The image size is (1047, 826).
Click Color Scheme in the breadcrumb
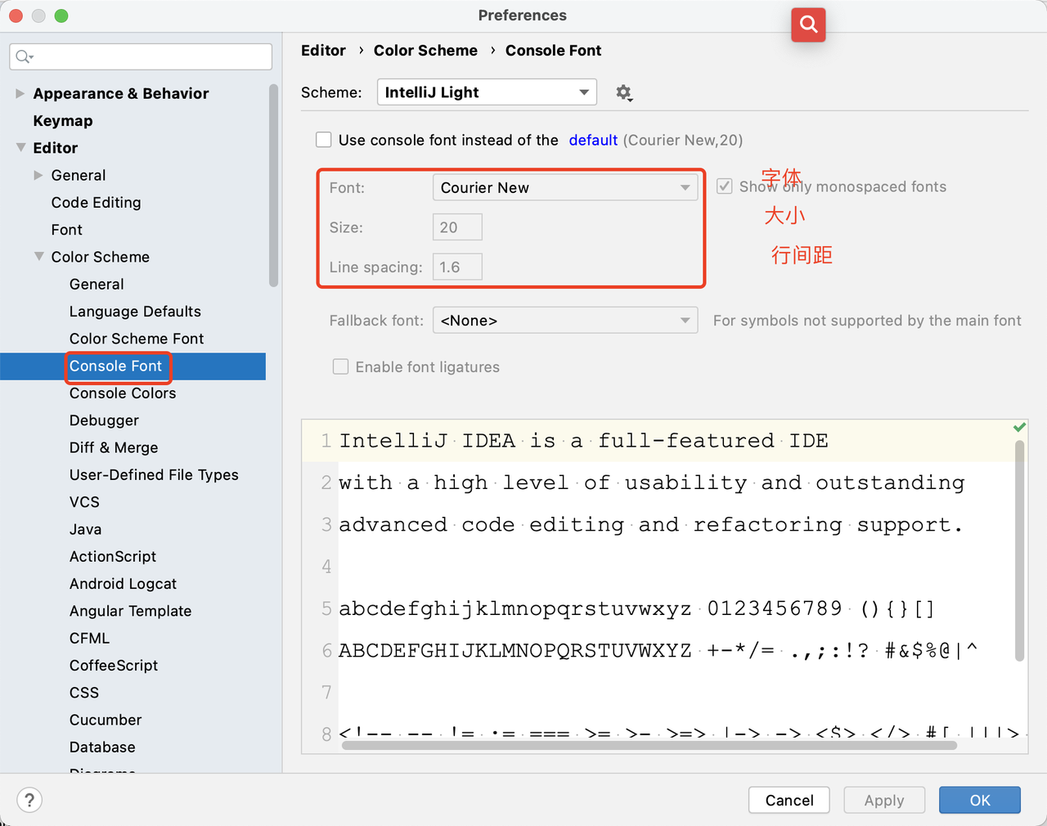(425, 51)
